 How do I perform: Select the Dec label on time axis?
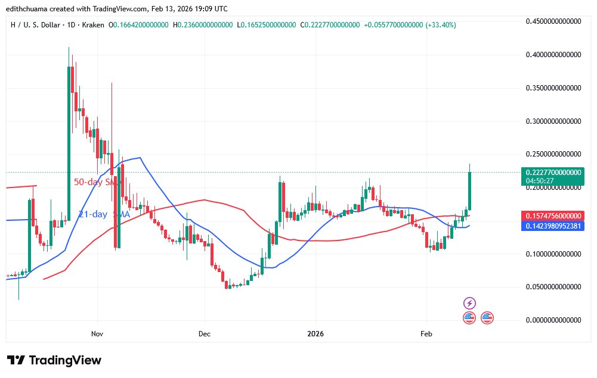click(x=204, y=333)
